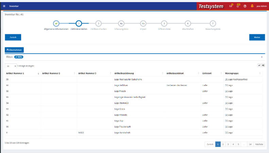
Task: Select step 3 Zählliste drucken
Action: coord(99,23)
